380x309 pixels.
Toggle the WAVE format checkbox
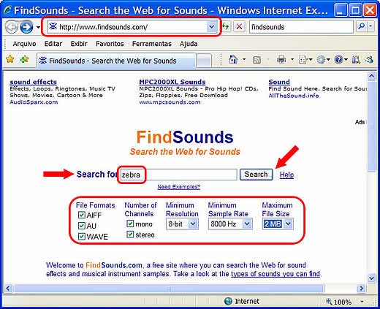(82, 237)
